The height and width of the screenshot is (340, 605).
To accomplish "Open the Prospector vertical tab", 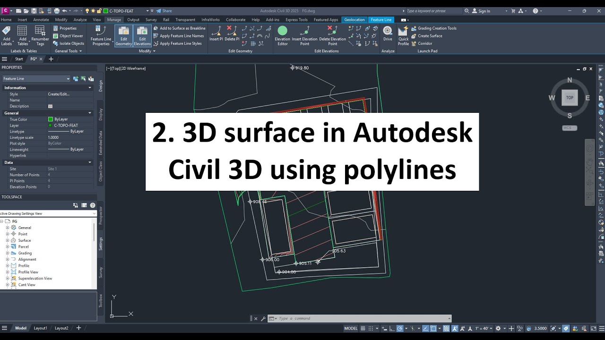I will click(101, 215).
